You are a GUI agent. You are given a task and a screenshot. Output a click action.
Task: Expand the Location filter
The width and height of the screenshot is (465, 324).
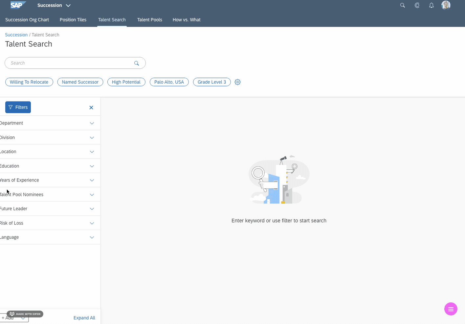pyautogui.click(x=50, y=152)
